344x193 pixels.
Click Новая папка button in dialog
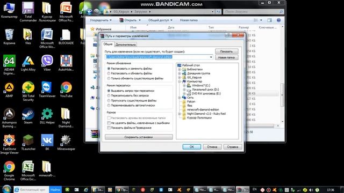pos(226,57)
